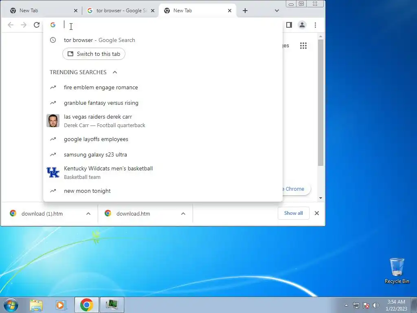
Task: Open the Chrome three-dot menu
Action: (316, 25)
